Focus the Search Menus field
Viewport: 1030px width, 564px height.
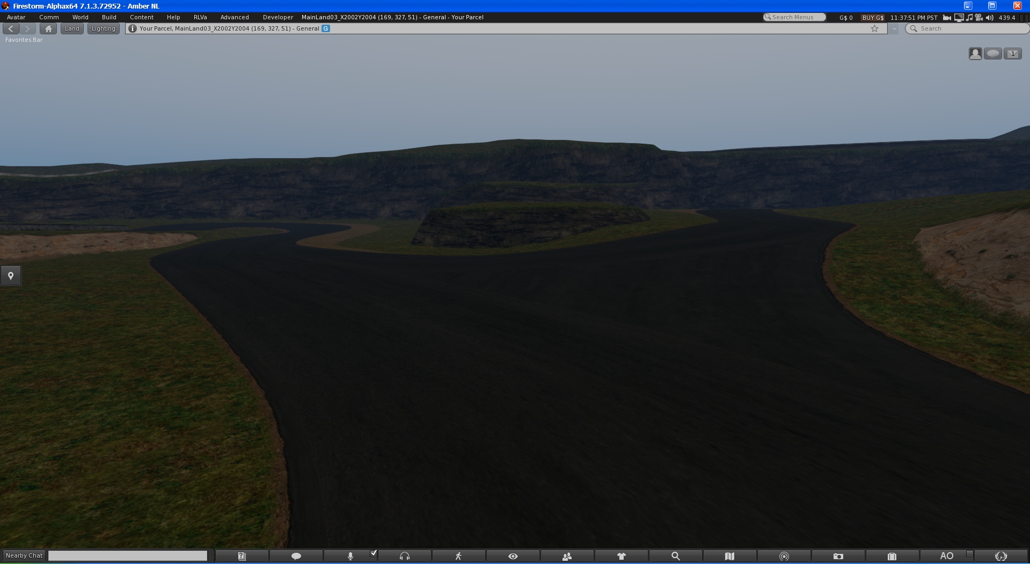tap(794, 17)
